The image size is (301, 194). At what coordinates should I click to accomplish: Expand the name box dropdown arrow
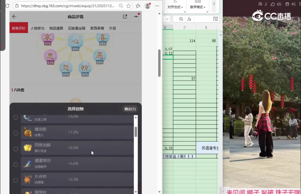[167, 19]
